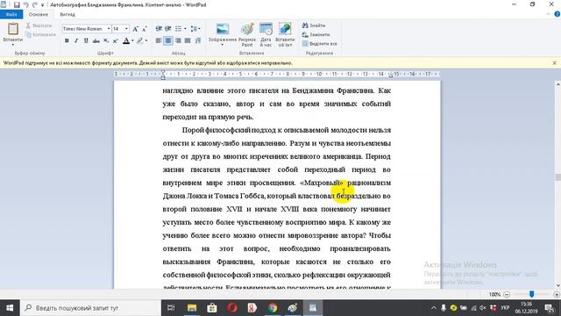The image size is (561, 316).
Task: Collapse the ribbon with chevron
Action: pyautogui.click(x=549, y=14)
